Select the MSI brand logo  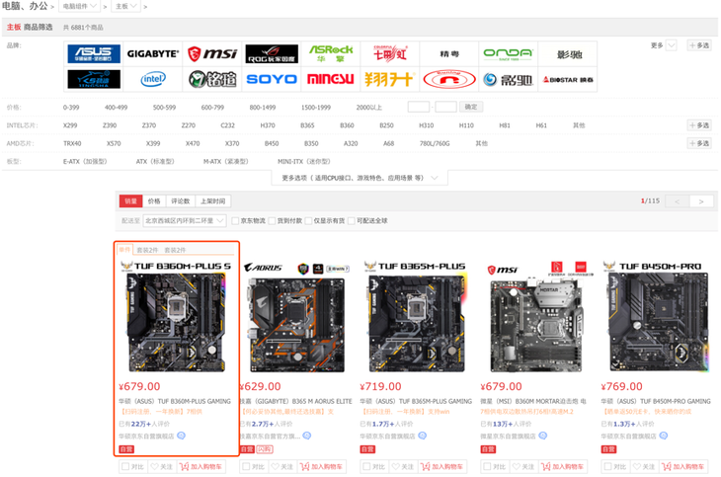pyautogui.click(x=212, y=53)
